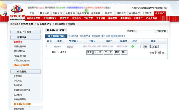Open the 服务器&VPS查询 tab
Viewport: 179px width, 110px height.
(x=118, y=36)
